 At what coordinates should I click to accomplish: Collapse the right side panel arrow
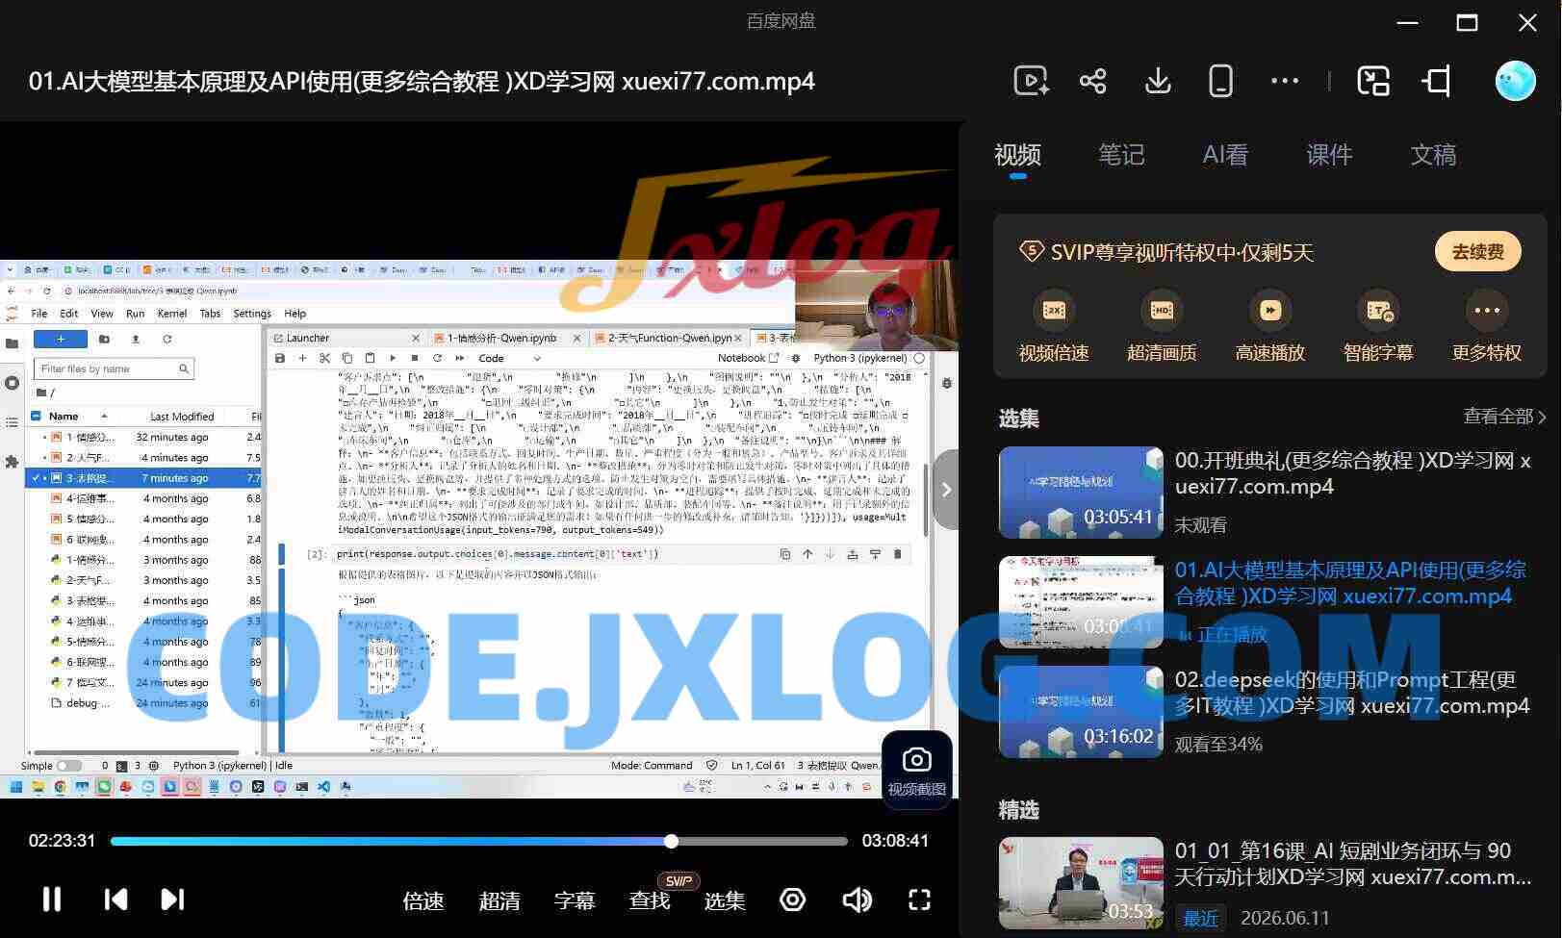(946, 490)
